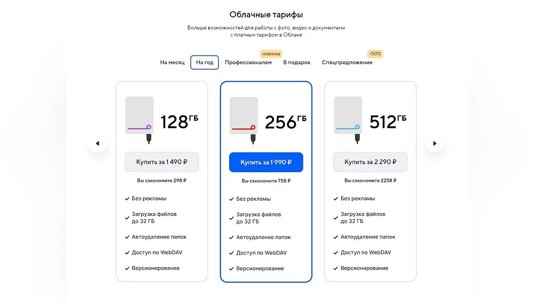The image size is (536, 301).
Task: Click the новинка badge
Action: coord(271,54)
